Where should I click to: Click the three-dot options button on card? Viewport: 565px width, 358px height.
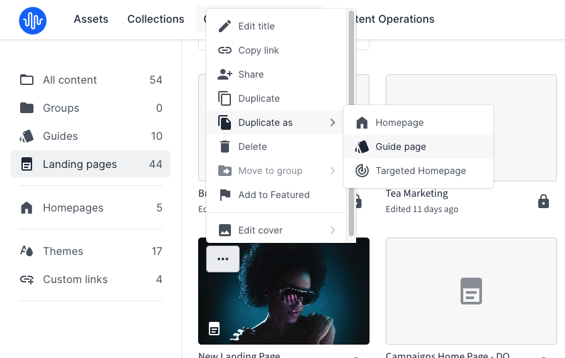pos(223,259)
